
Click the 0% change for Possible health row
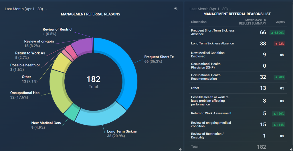tap(282, 101)
